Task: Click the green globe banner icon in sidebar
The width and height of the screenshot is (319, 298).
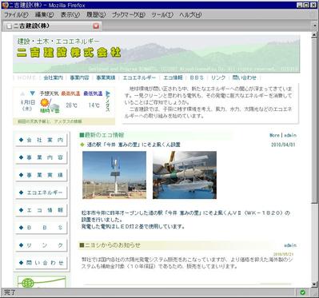Action: click(27, 283)
